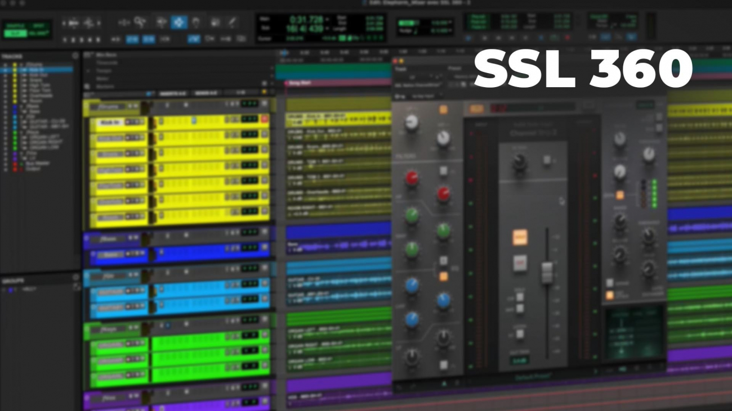732x411 pixels.
Task: Select the Scrubber speaker tool
Action: [215, 22]
